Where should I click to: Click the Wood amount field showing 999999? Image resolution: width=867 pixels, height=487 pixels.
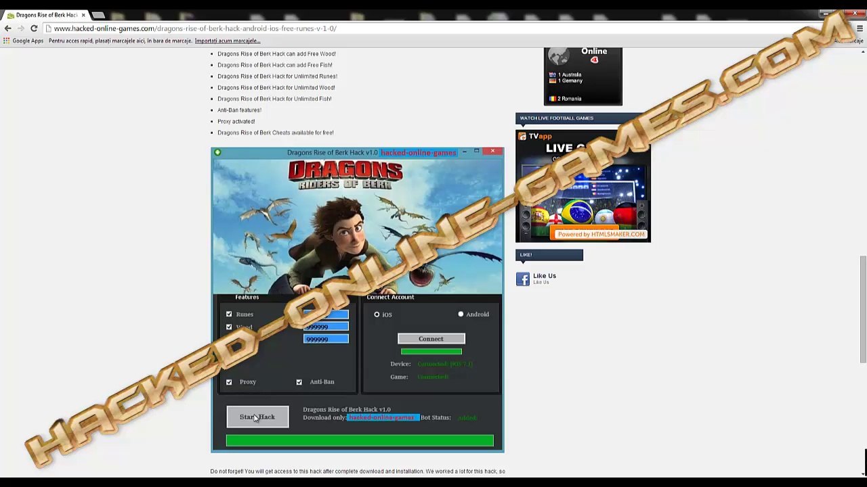(x=326, y=327)
